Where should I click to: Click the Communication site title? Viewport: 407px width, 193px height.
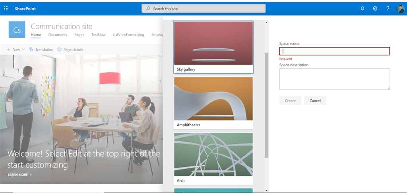click(62, 26)
